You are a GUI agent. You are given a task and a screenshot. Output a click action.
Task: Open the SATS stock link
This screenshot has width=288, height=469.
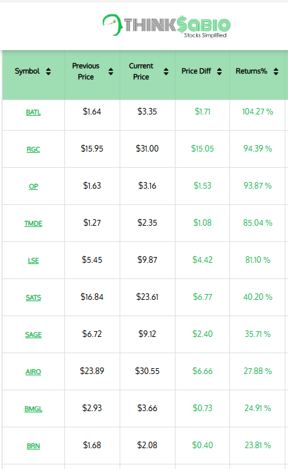click(33, 298)
